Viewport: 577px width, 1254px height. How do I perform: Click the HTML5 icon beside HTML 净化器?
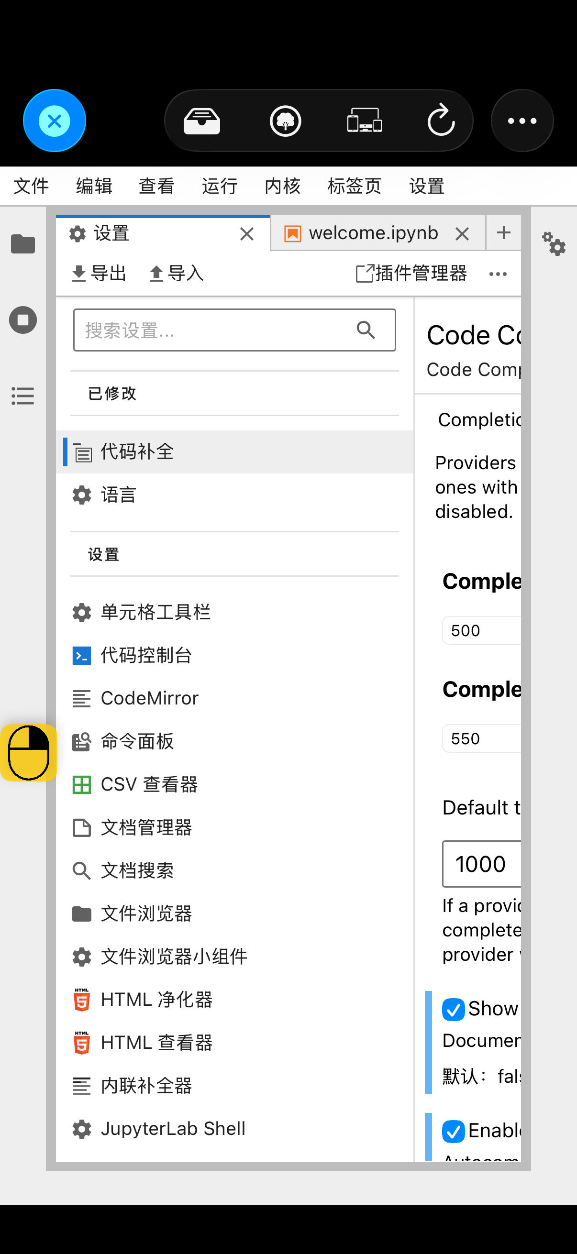[x=82, y=1000]
